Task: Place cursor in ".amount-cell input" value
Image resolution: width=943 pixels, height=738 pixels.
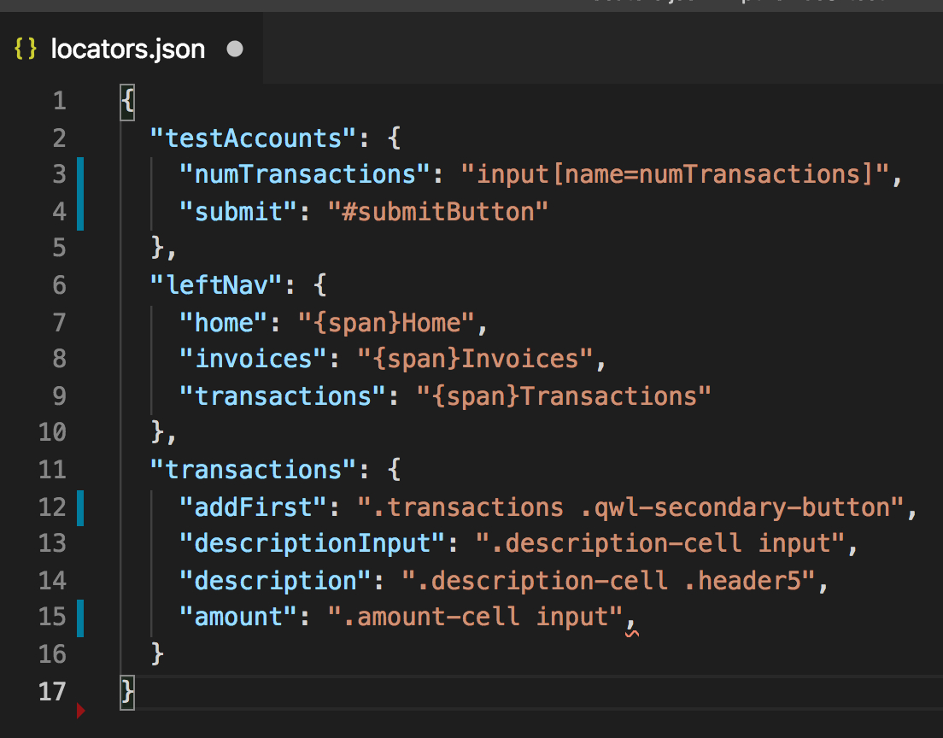Action: pyautogui.click(x=475, y=617)
